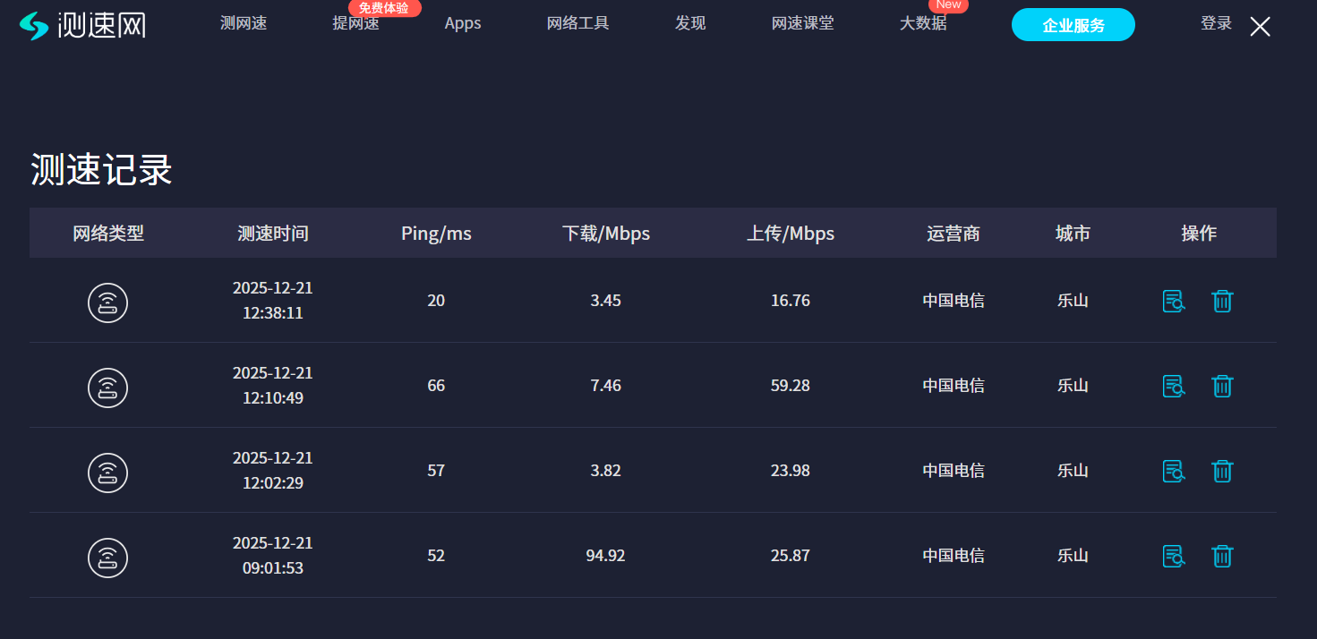This screenshot has height=639, width=1317.
Task: Click the 登录 login link
Action: click(1216, 23)
